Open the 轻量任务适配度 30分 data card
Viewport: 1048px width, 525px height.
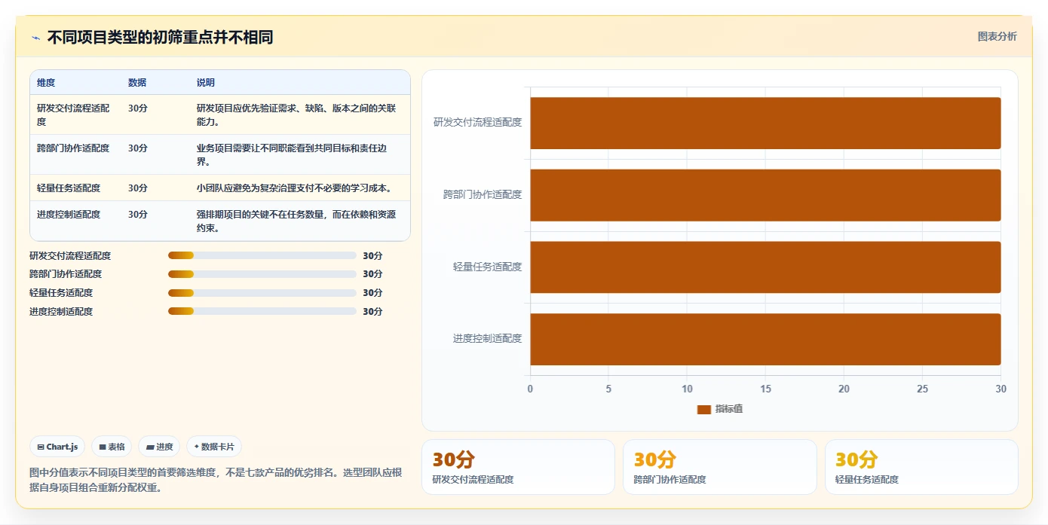(x=921, y=467)
